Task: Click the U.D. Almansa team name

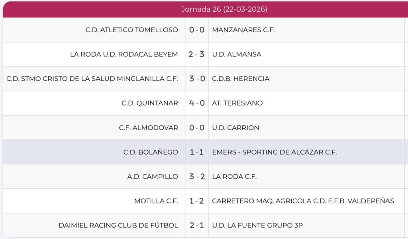Action: (237, 54)
